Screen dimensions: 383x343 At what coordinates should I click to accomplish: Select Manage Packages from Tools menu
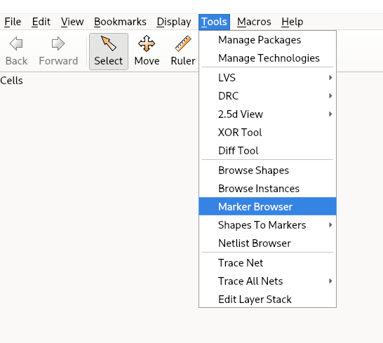(x=267, y=40)
